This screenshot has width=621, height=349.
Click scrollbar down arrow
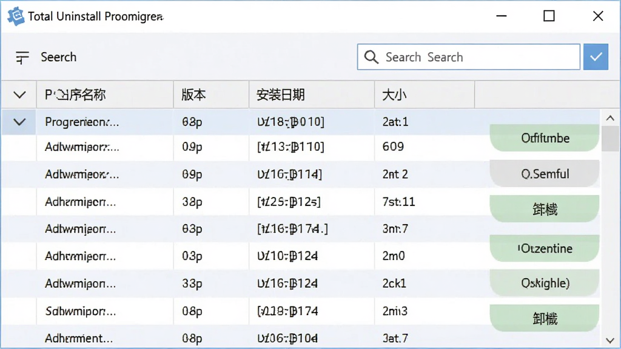610,341
